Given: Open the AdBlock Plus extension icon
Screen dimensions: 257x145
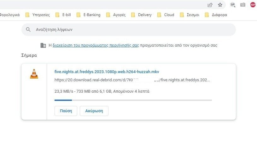Looking at the screenshot, I should pos(253,5).
